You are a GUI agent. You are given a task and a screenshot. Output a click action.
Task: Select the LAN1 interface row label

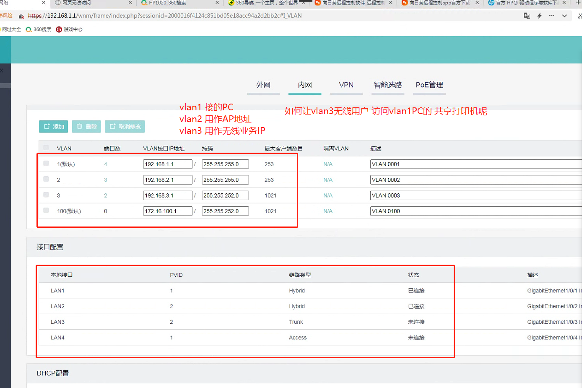click(x=57, y=291)
